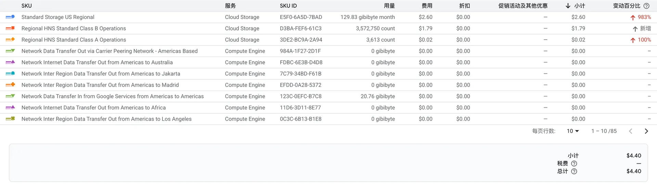Click the sort arrow on 小计 column
The width and height of the screenshot is (657, 185).
point(568,6)
